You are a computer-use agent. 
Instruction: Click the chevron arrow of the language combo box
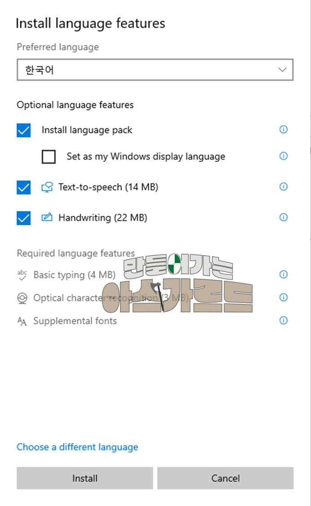click(x=282, y=70)
